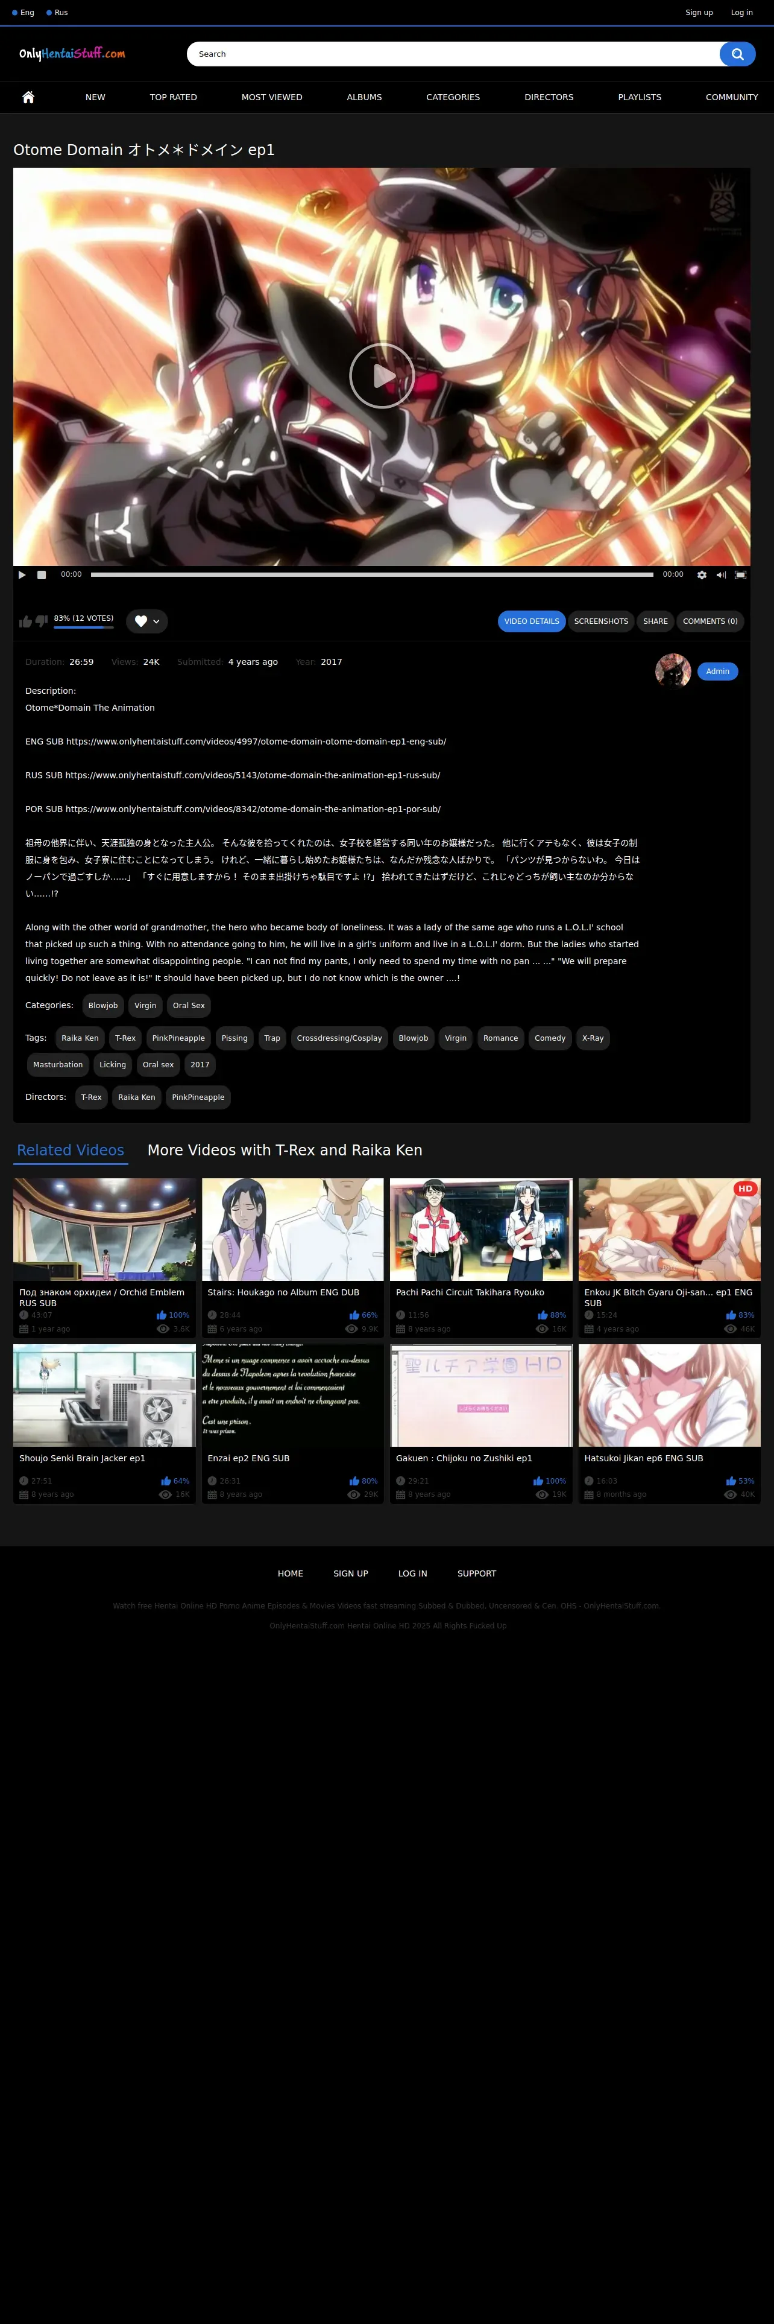Open the PLAYLISTS menu item
The width and height of the screenshot is (774, 2324).
(640, 97)
